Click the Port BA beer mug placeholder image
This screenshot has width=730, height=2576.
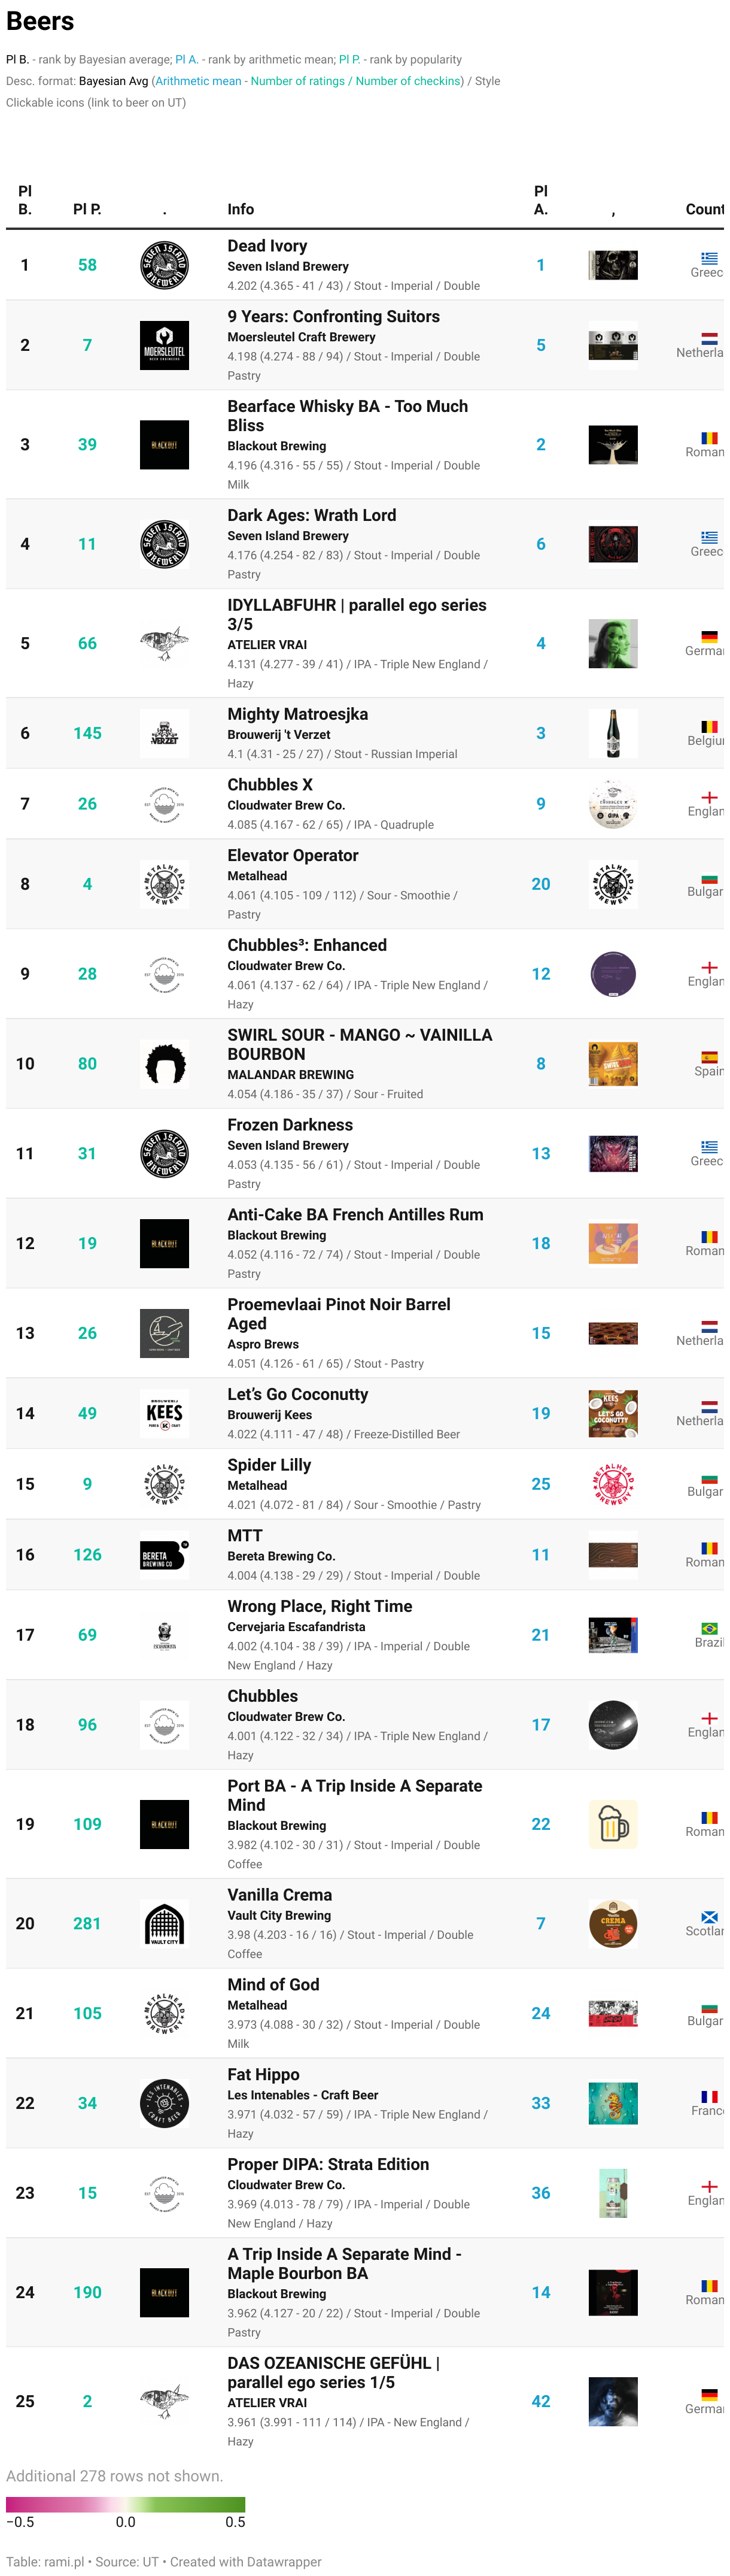pos(612,1824)
